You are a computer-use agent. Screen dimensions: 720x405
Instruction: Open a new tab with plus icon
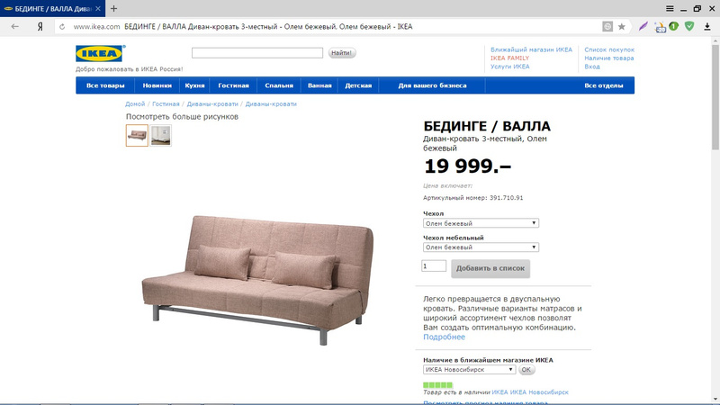coord(113,8)
